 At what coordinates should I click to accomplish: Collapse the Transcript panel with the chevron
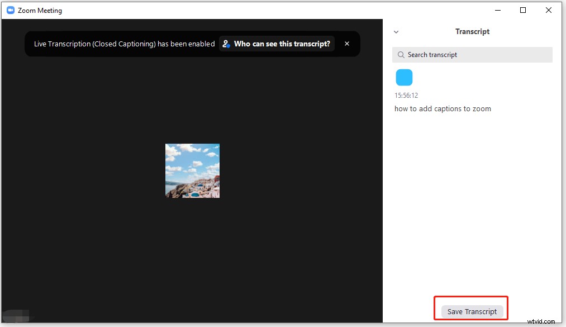(396, 32)
